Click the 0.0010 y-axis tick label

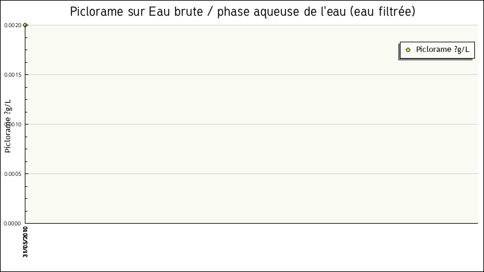point(12,124)
